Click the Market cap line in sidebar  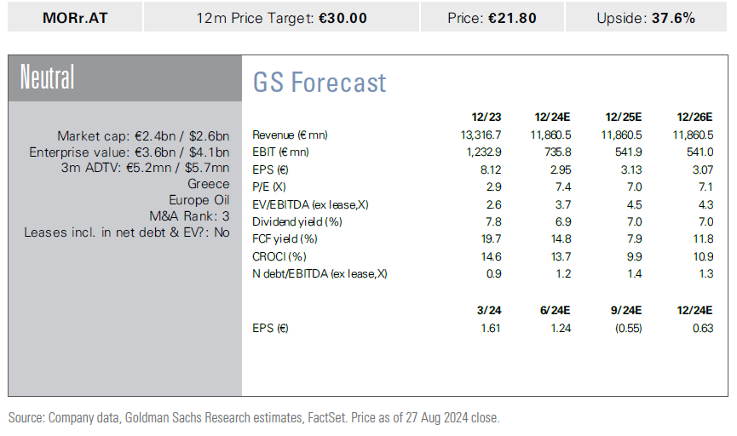point(143,136)
